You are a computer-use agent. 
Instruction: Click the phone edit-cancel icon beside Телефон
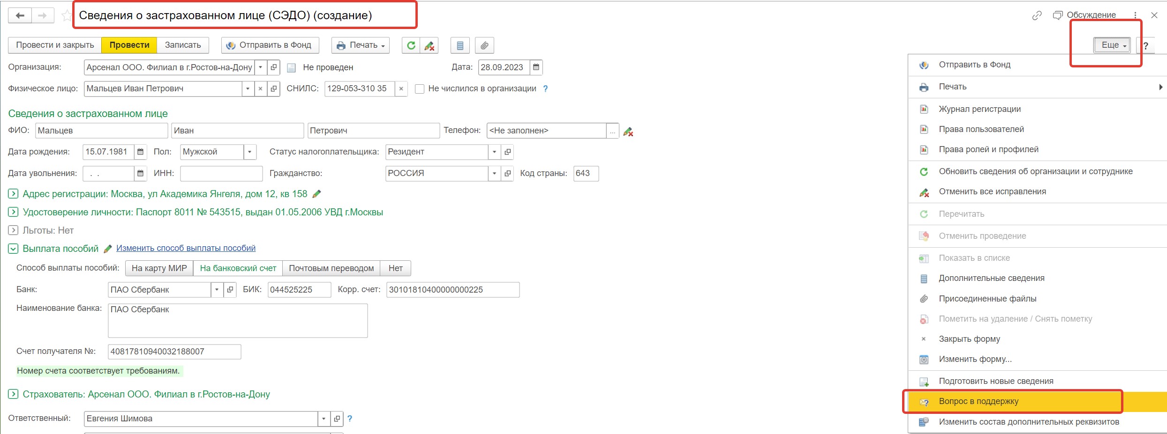pos(628,131)
